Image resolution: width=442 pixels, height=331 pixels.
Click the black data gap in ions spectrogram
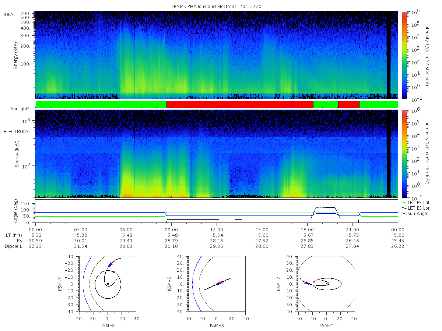[389, 55]
